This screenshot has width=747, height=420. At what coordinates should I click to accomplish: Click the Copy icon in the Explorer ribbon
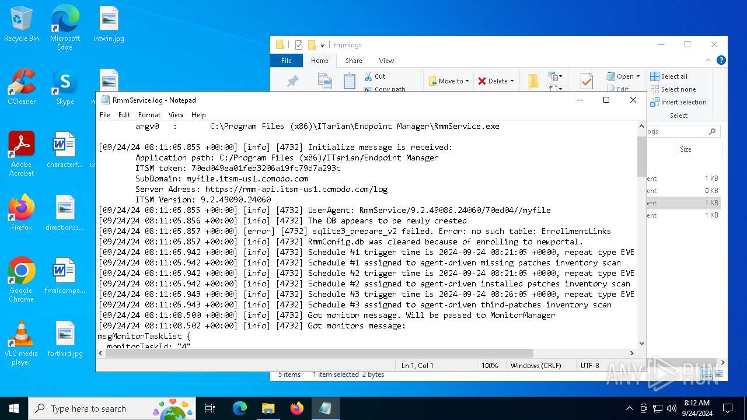point(325,81)
